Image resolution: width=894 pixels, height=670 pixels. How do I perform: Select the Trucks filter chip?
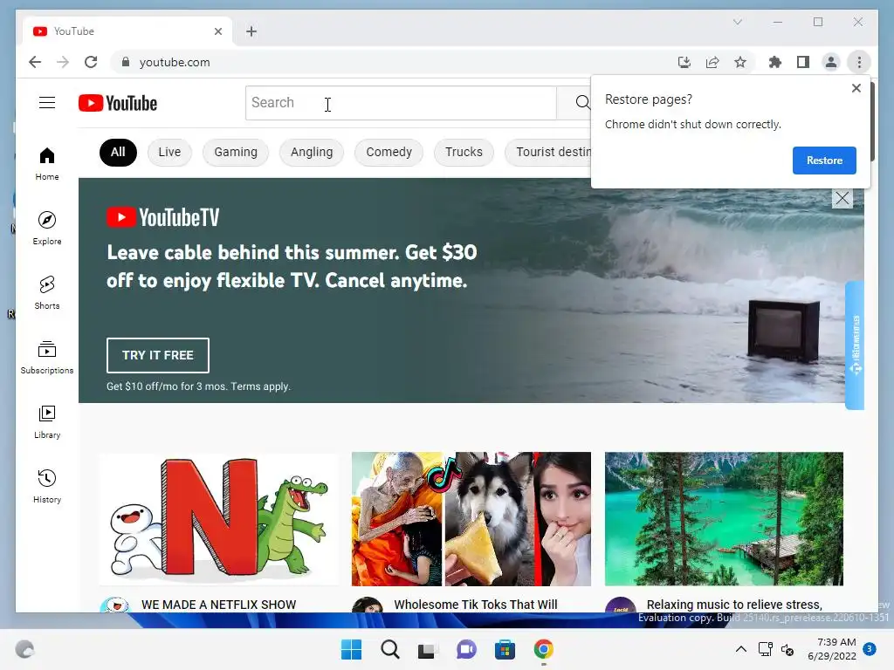click(464, 152)
